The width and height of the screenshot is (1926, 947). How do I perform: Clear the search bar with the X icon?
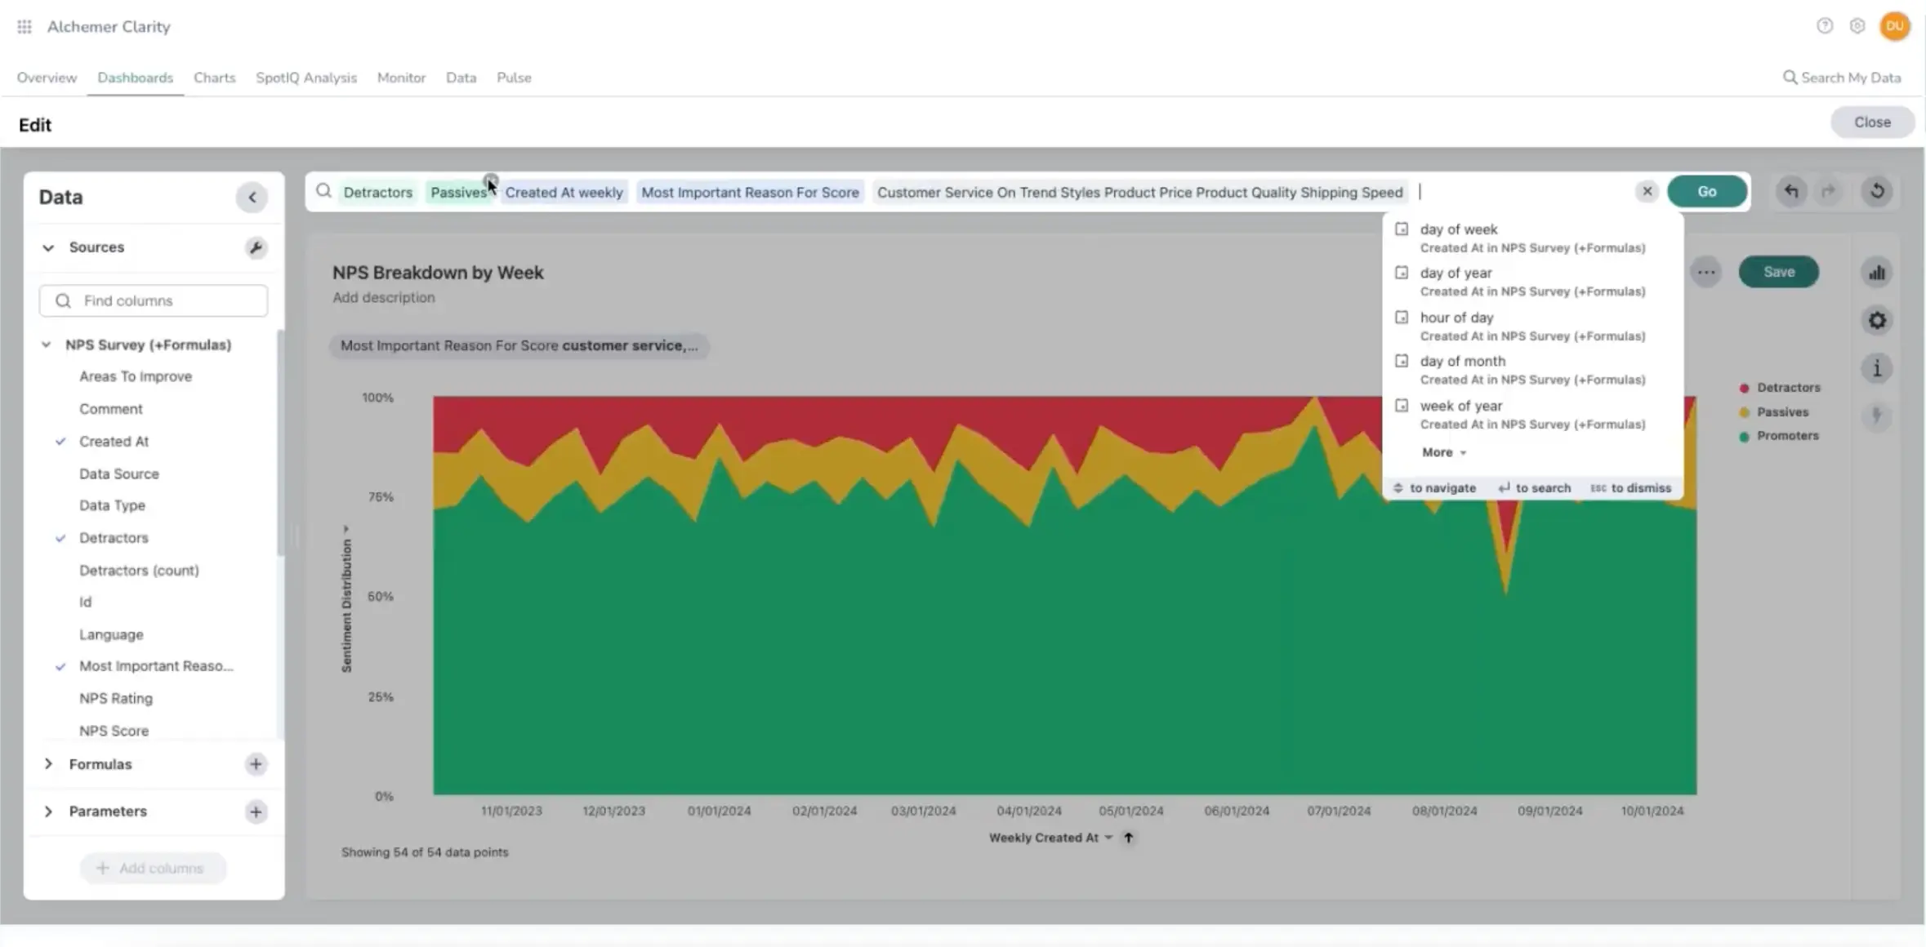pos(1647,191)
